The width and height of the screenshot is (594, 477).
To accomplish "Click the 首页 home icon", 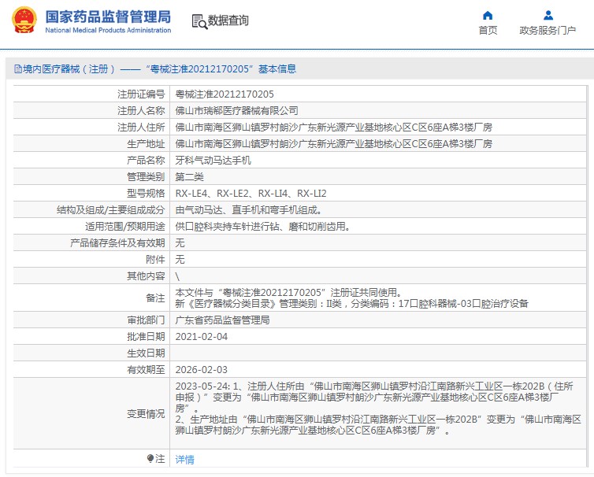I will point(488,16).
